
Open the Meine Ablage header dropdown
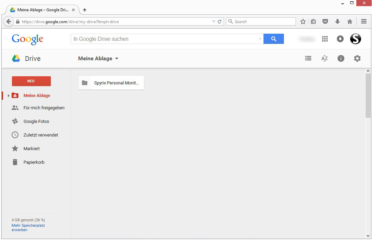[98, 59]
